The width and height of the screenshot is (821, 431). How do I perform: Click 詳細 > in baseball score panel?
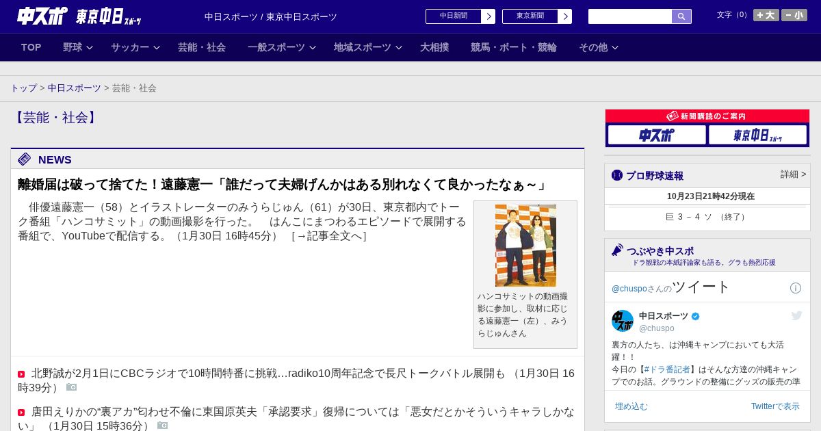(x=794, y=174)
